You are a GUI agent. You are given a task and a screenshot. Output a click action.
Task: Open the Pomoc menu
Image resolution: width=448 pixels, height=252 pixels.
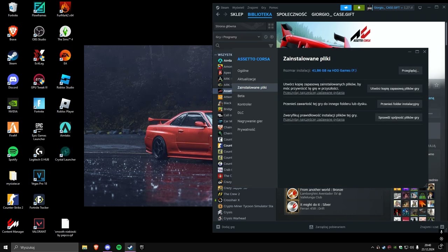pyautogui.click(x=274, y=7)
